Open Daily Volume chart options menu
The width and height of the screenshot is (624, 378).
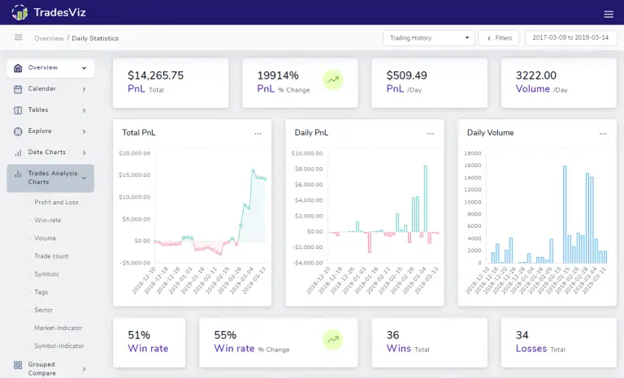[603, 132]
